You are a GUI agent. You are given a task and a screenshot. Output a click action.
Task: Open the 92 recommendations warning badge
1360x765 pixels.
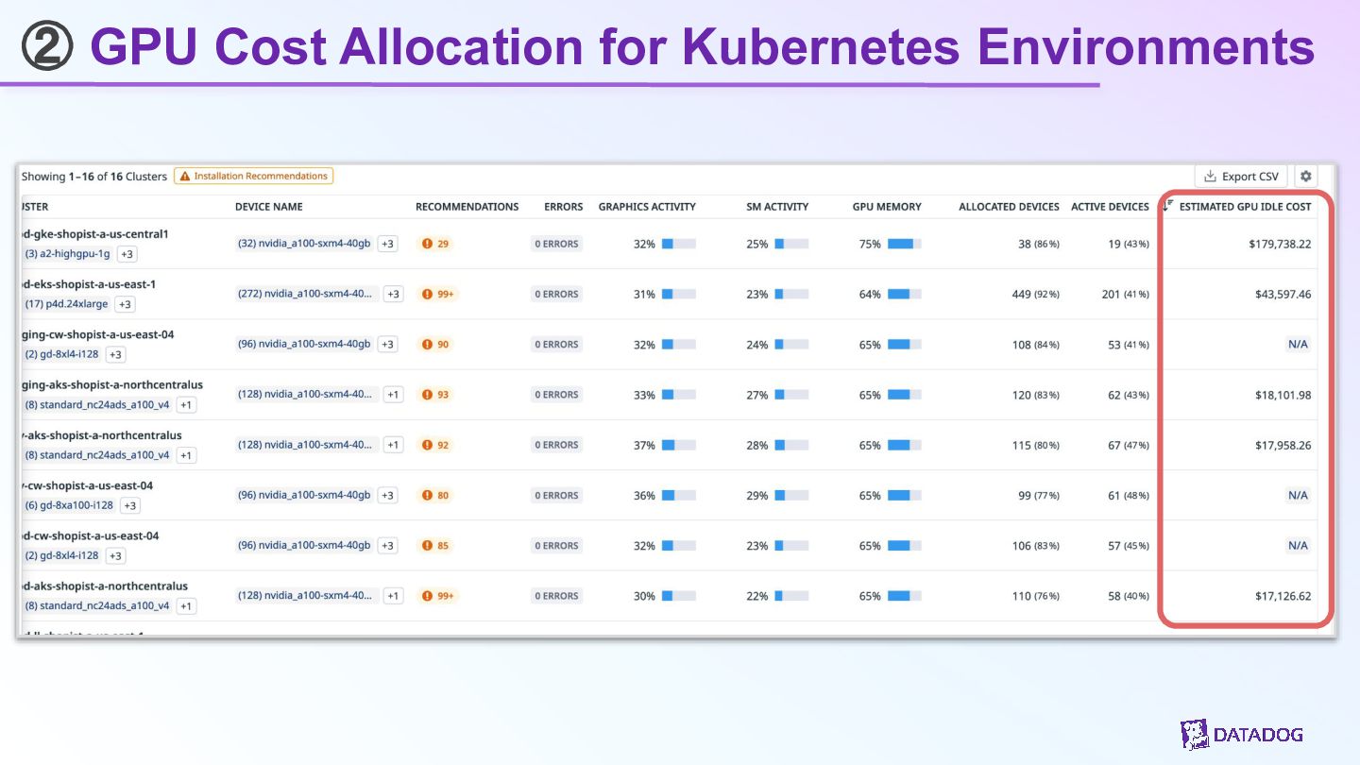click(436, 445)
